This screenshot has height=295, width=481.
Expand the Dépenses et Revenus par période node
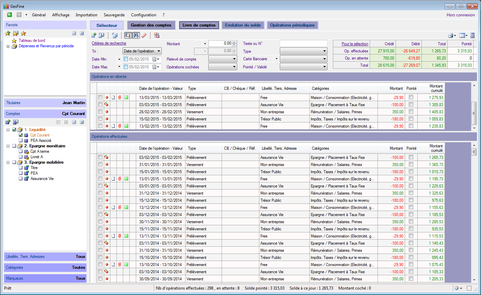click(x=8, y=46)
